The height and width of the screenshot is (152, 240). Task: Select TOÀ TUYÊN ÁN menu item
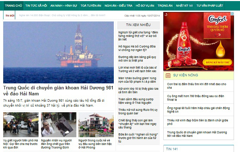coord(91,6)
